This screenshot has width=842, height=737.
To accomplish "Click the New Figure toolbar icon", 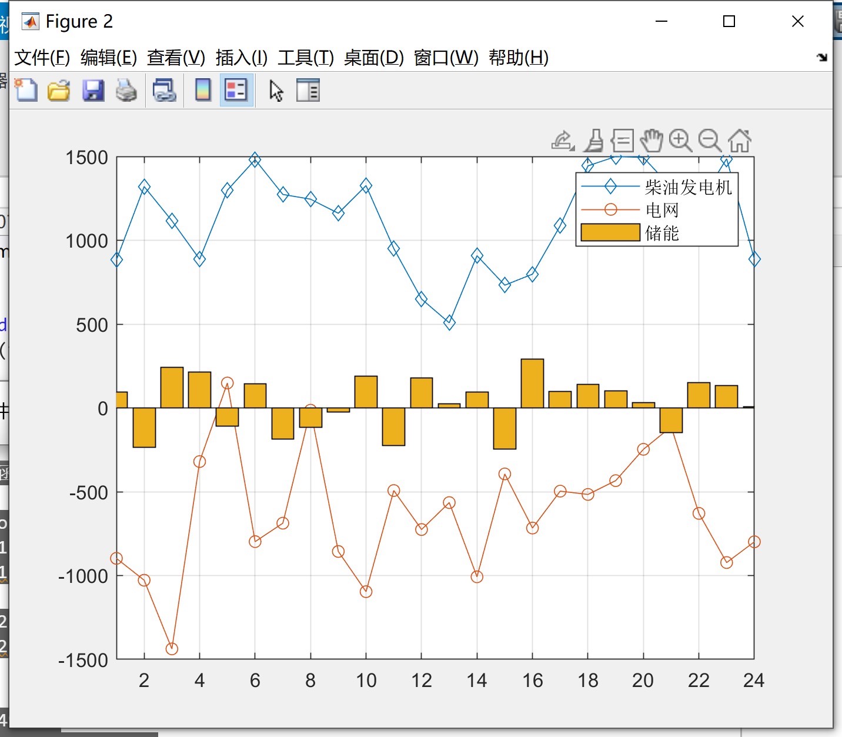I will point(26,90).
